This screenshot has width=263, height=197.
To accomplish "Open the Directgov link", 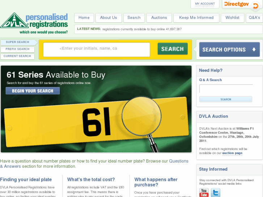I will click(x=237, y=4).
